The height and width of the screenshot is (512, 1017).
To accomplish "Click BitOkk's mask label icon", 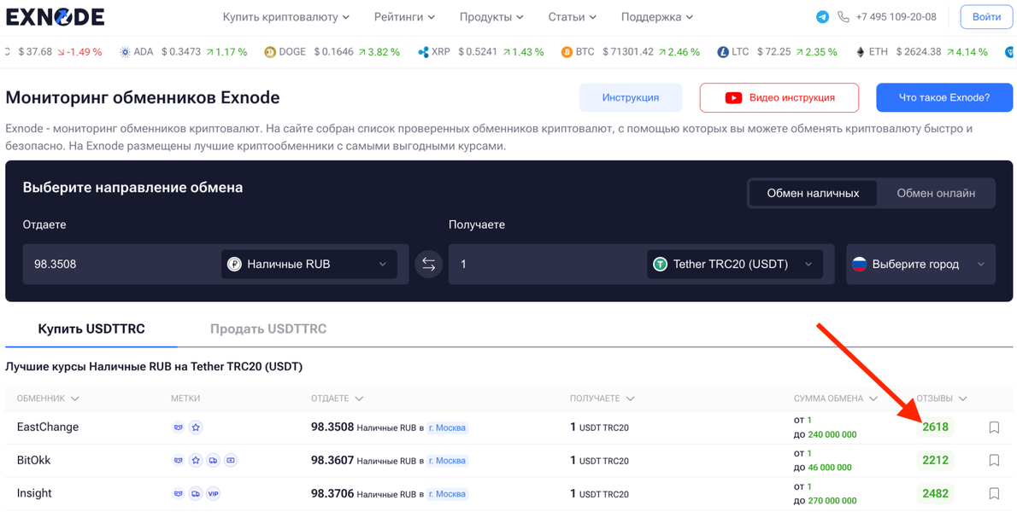I will tap(179, 460).
